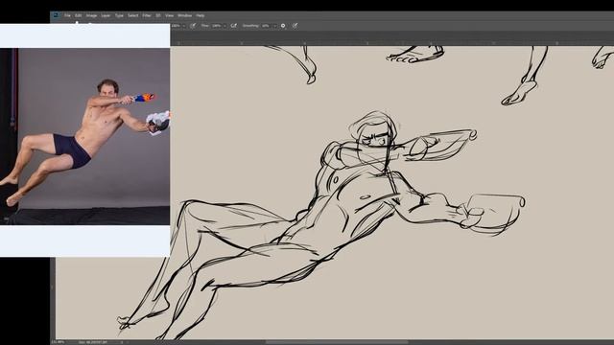The width and height of the screenshot is (614, 345).
Task: Click the reference photo of jumping man
Action: click(x=85, y=136)
